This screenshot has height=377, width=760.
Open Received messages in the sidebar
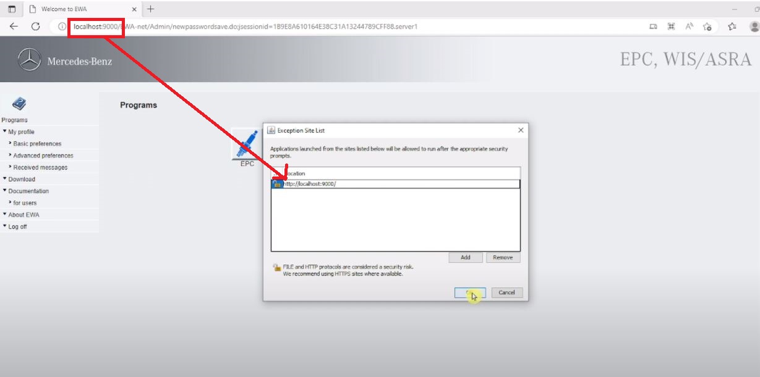40,167
